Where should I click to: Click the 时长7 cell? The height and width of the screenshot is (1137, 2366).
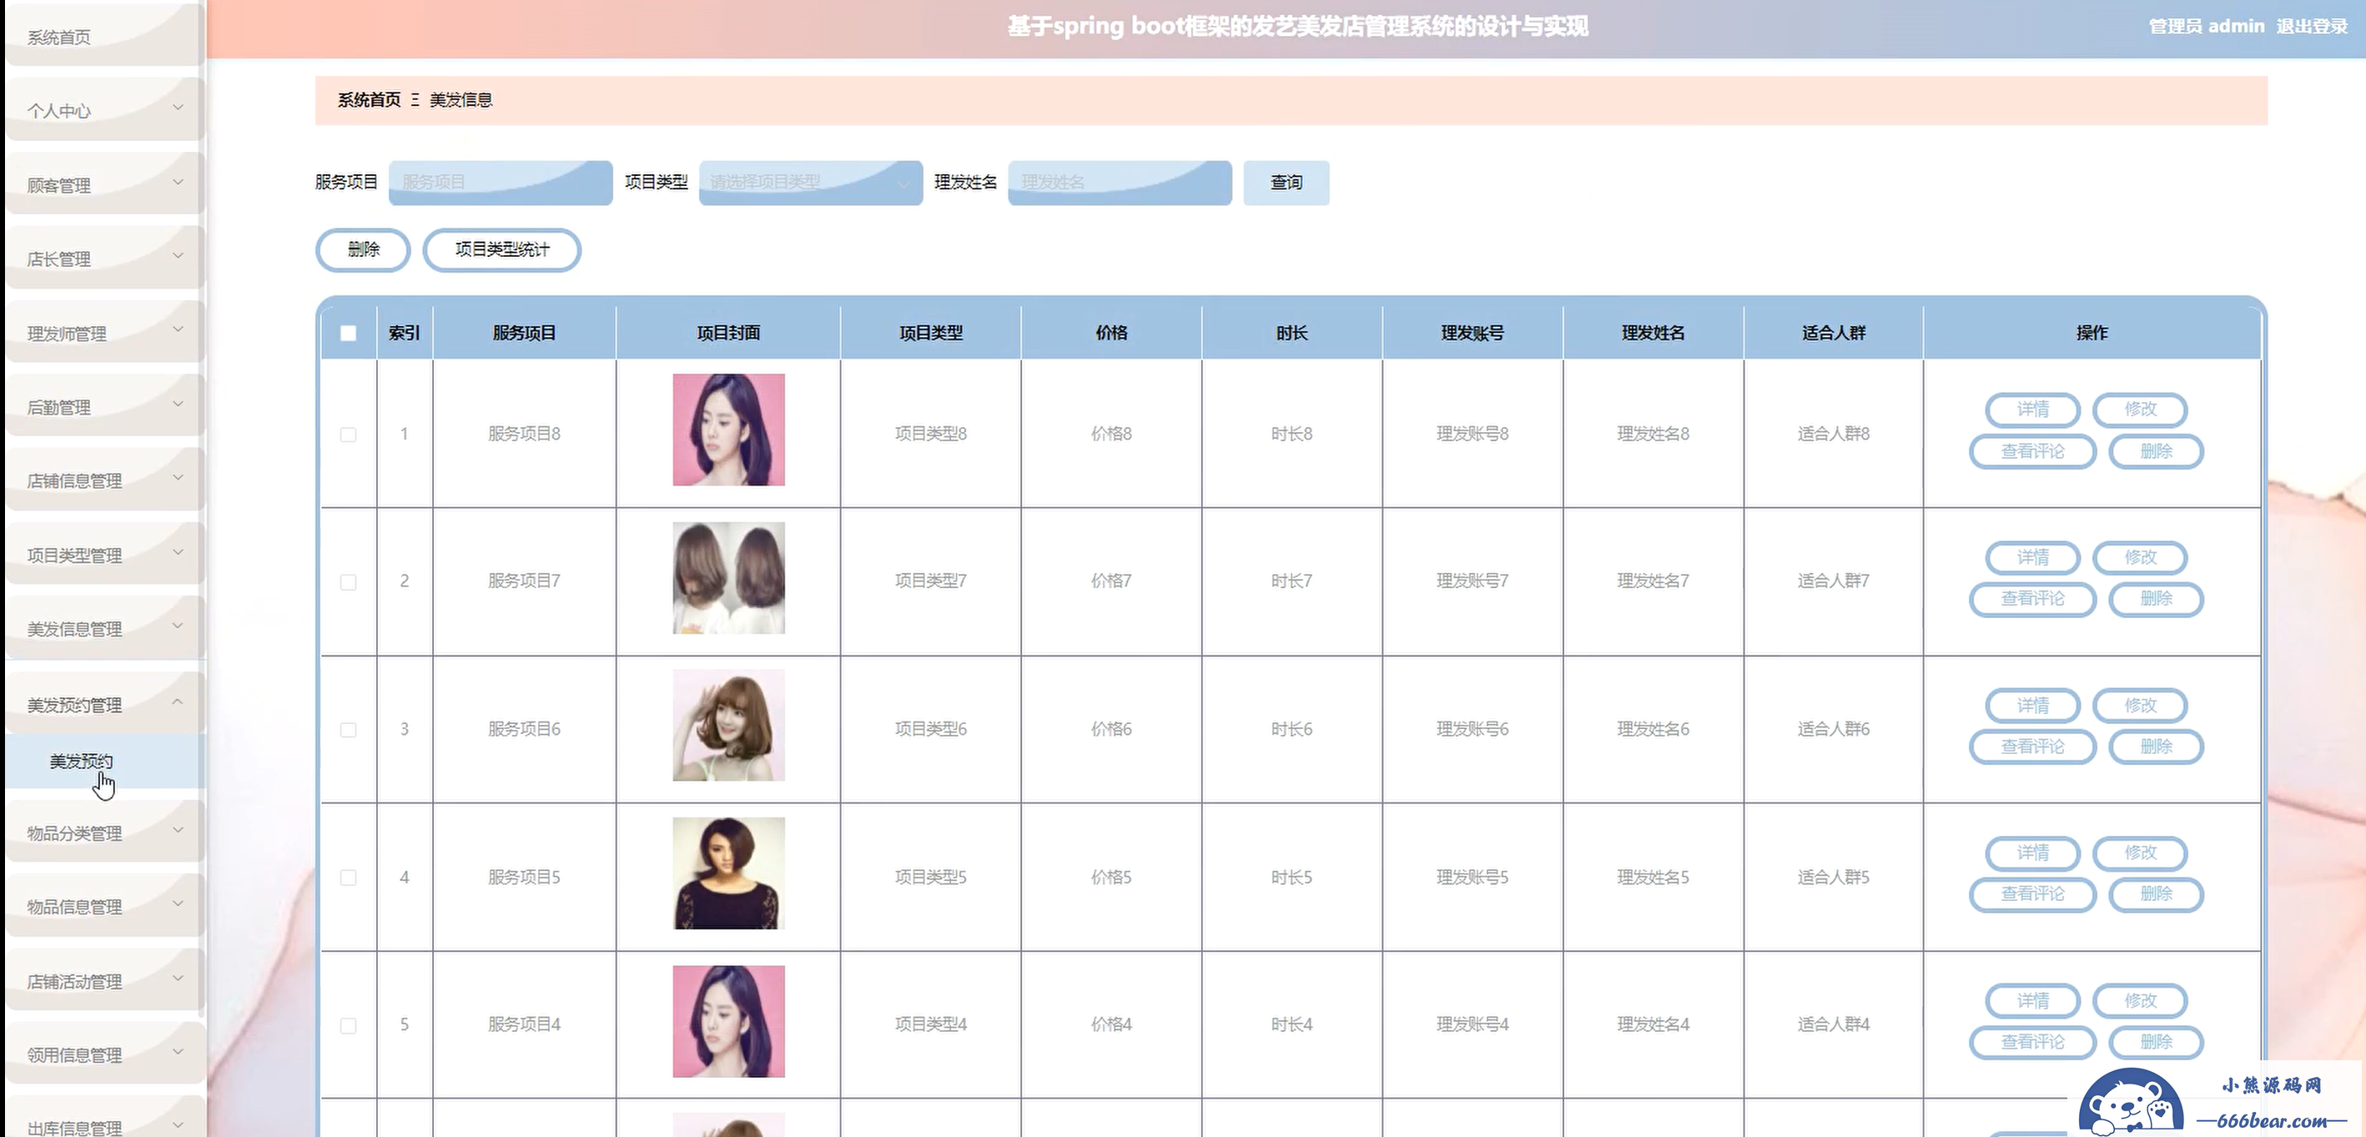1291,581
